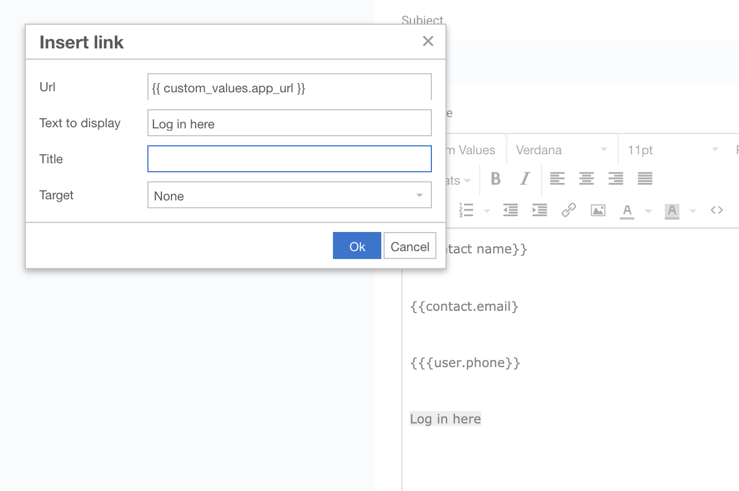Image resolution: width=739 pixels, height=491 pixels.
Task: Click into the Title input field
Action: click(x=289, y=159)
